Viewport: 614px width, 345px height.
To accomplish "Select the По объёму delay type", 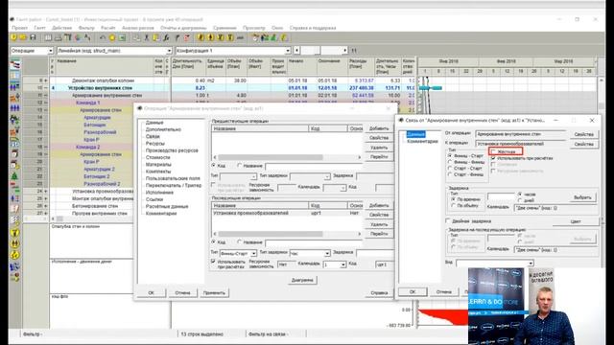I will 454,205.
